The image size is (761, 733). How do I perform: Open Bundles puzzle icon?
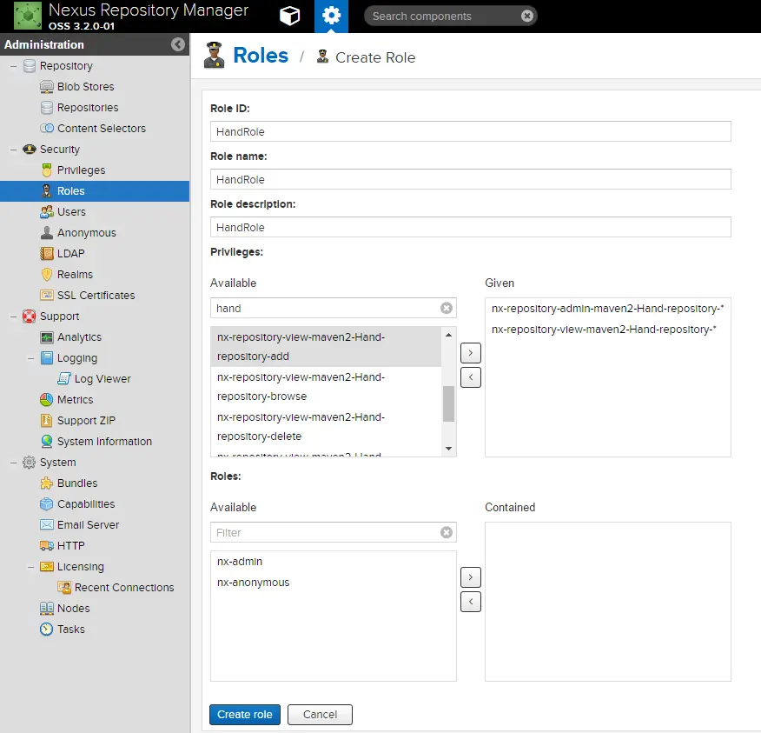pyautogui.click(x=47, y=483)
